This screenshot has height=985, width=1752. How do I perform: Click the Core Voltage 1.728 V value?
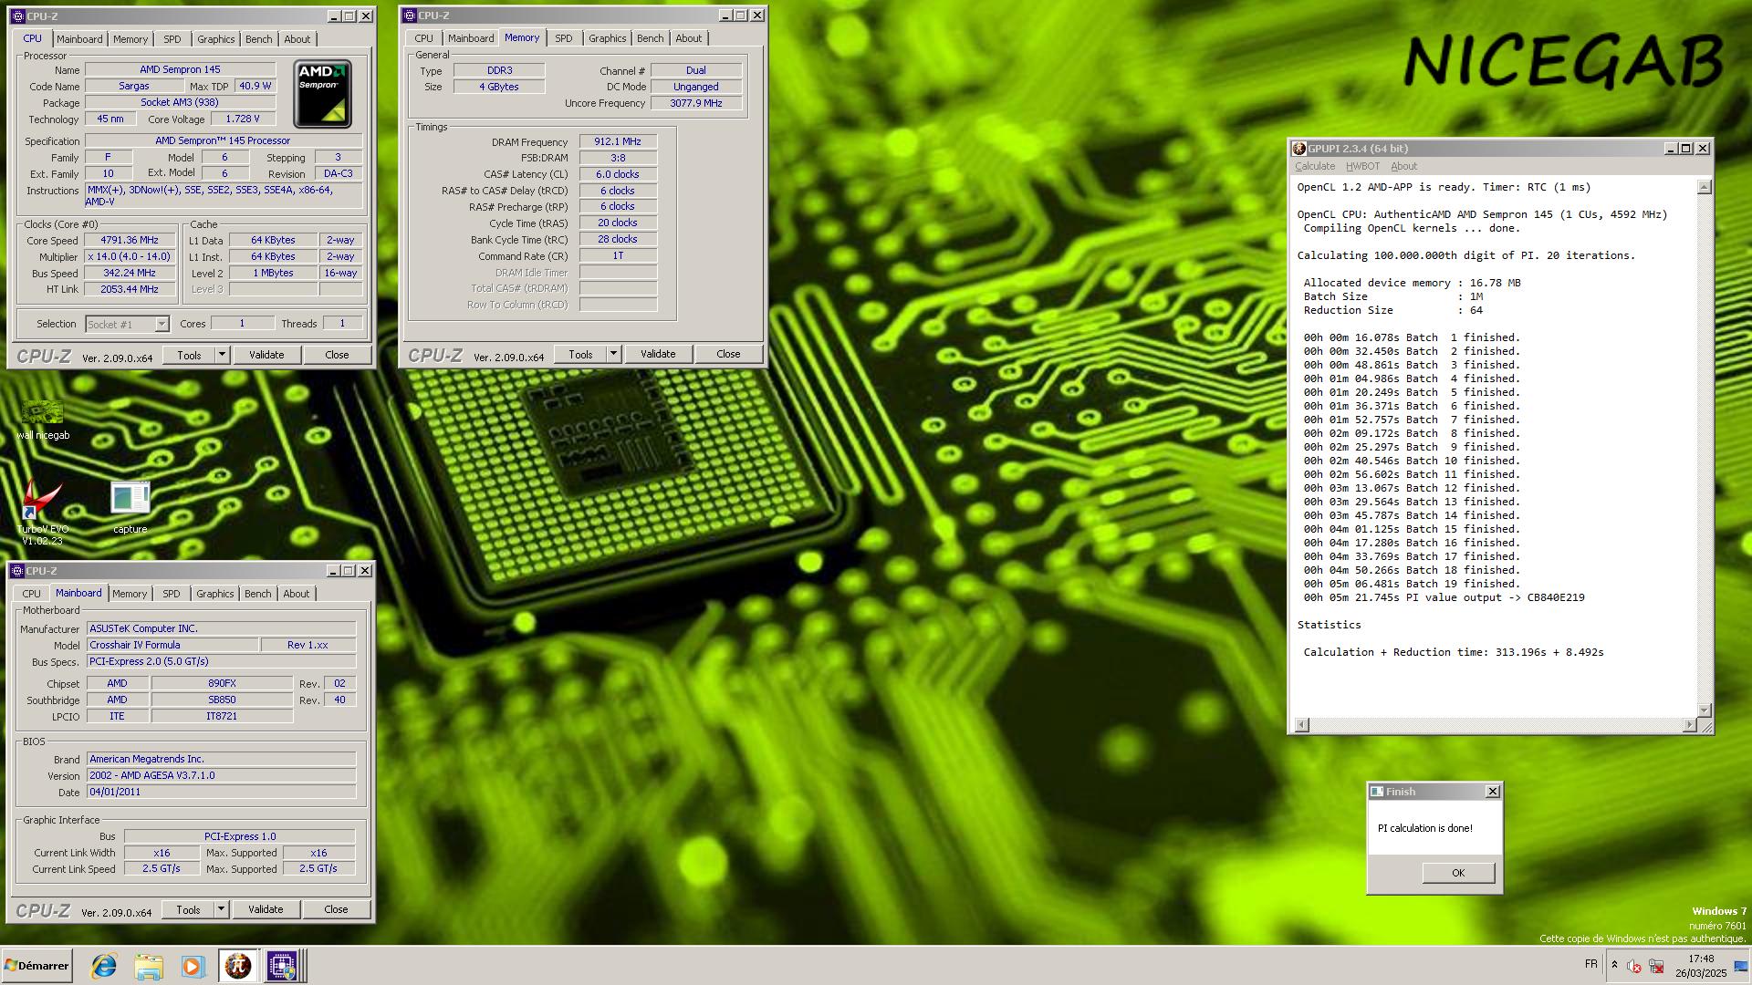coord(243,119)
